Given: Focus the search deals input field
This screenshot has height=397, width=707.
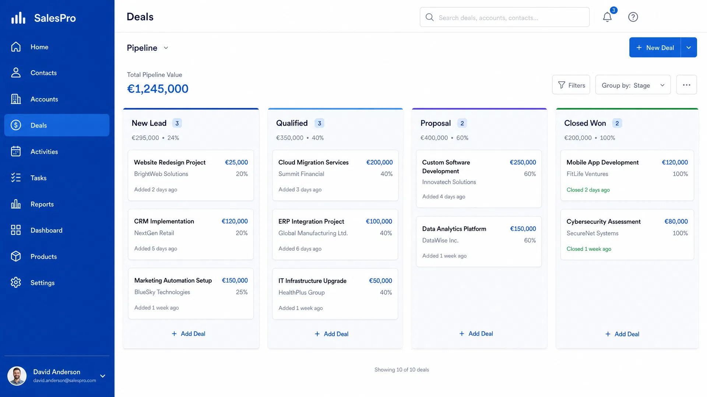Looking at the screenshot, I should (x=504, y=17).
